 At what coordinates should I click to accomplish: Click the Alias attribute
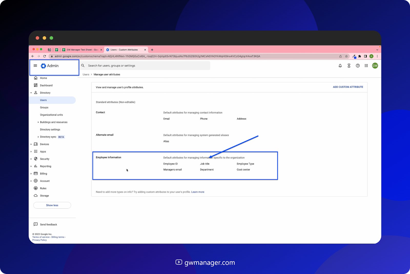click(x=166, y=141)
